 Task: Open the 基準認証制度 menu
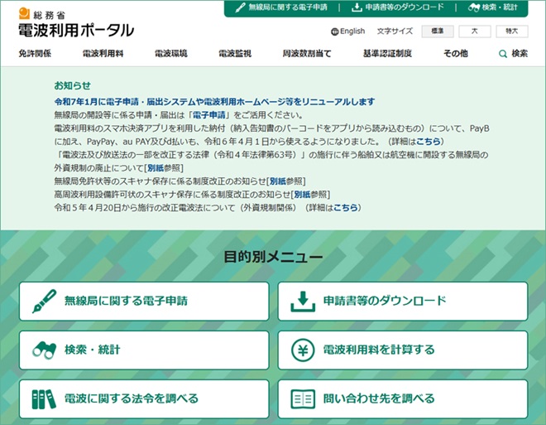tap(387, 54)
